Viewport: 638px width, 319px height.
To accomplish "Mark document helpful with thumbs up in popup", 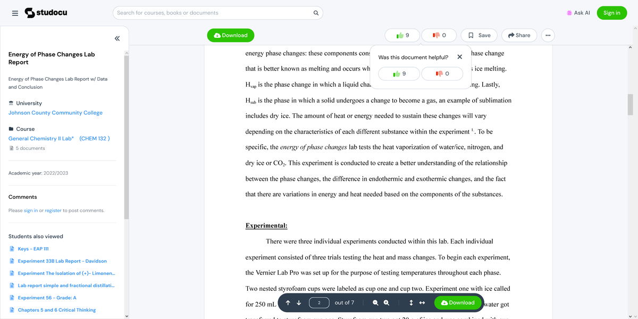I will [x=399, y=73].
